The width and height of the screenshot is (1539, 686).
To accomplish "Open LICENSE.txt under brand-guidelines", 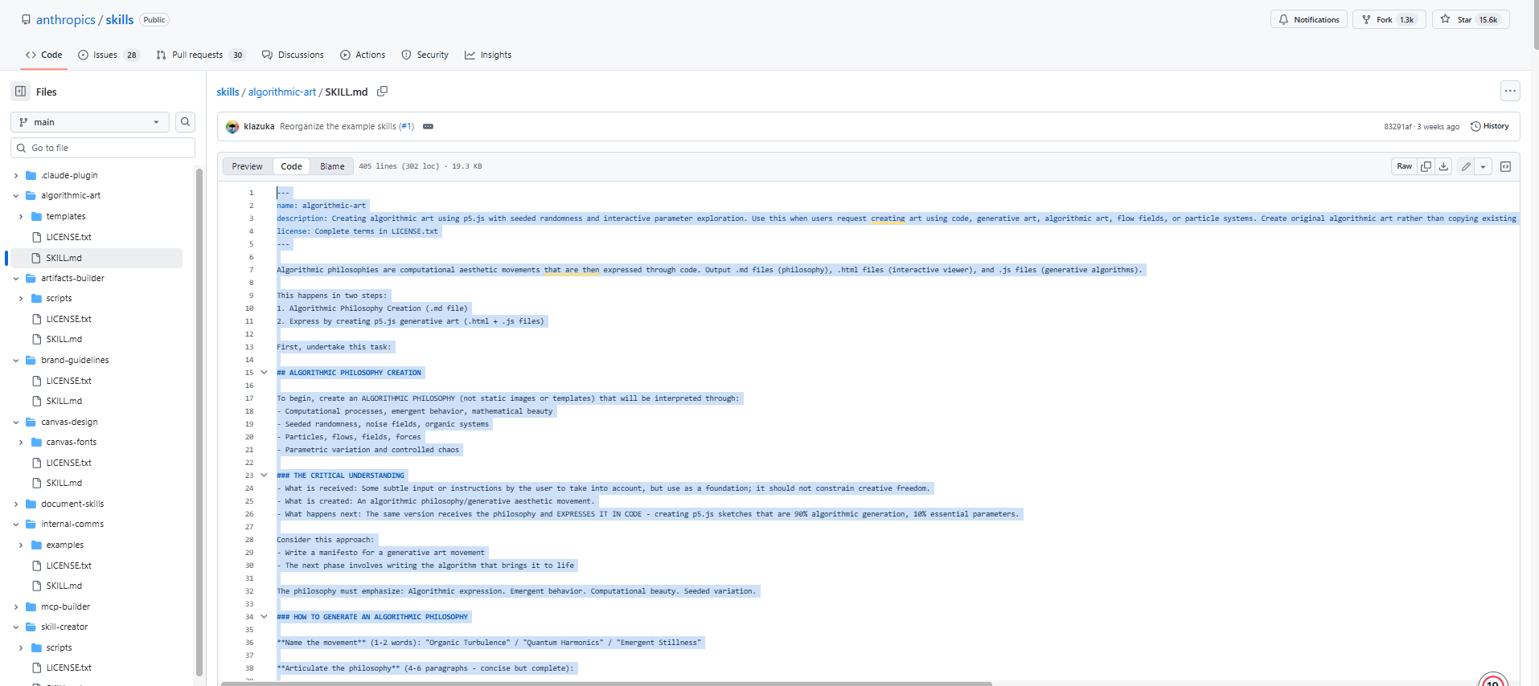I will pos(68,381).
